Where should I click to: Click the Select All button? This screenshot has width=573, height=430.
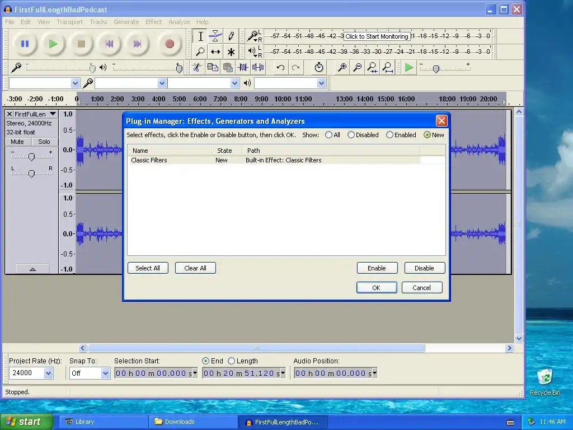[148, 268]
